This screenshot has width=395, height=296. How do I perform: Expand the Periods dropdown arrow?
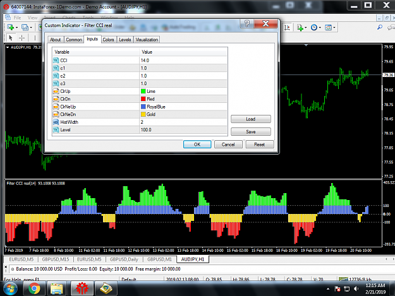[x=320, y=27]
